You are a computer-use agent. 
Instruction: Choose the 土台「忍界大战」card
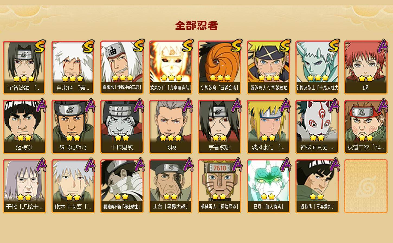point(170,186)
